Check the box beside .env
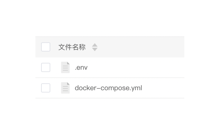This screenshot has height=140, width=214. tap(46, 67)
